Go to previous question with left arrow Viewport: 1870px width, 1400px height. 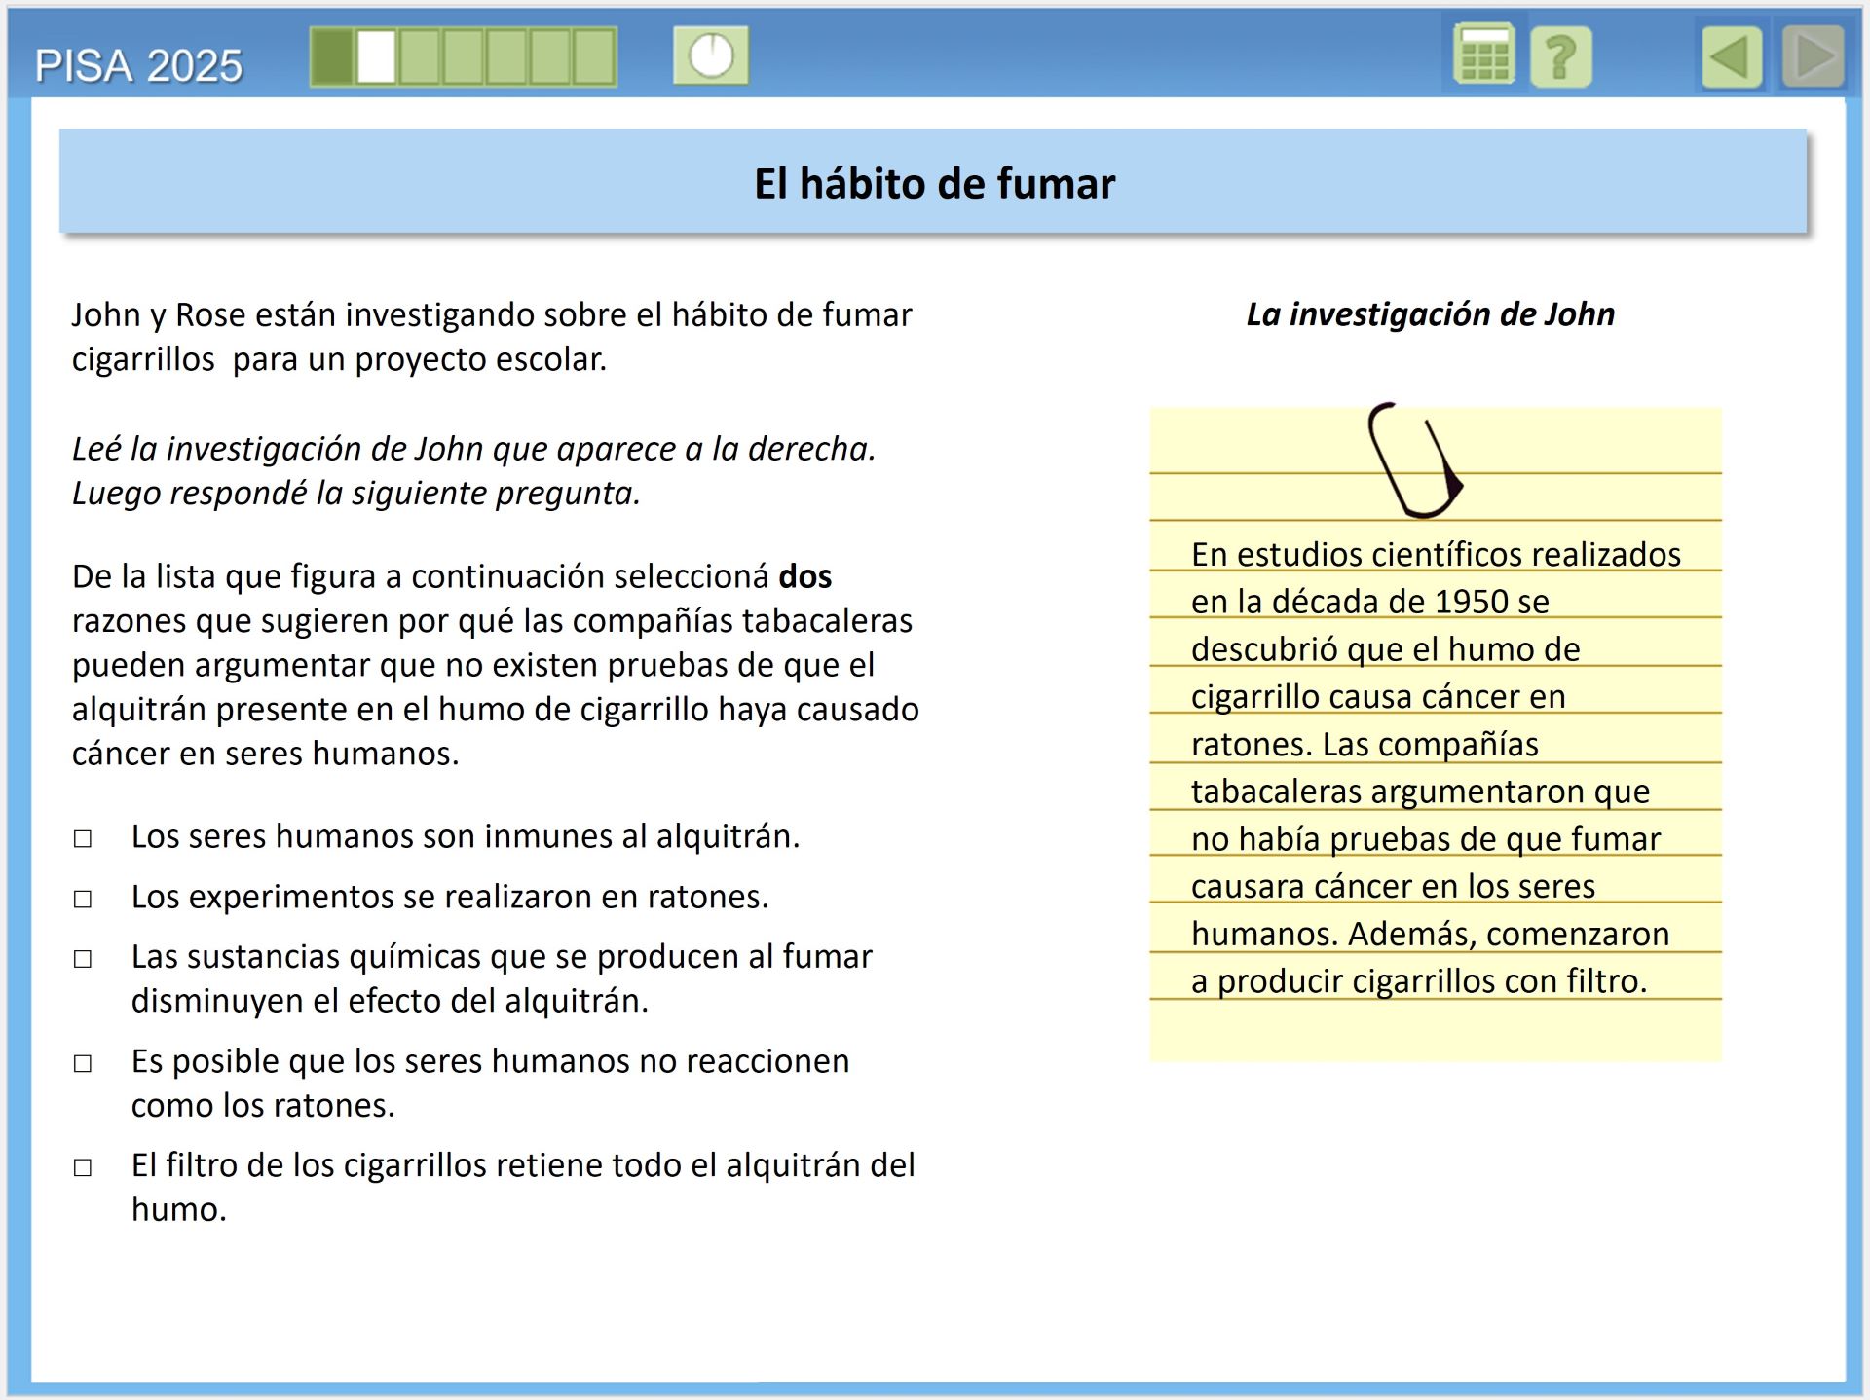1731,57
